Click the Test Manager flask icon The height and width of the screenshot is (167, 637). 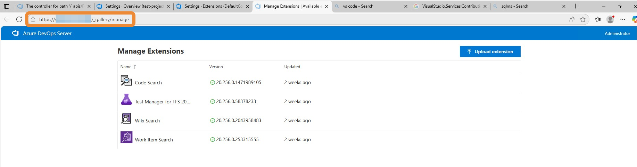tap(126, 100)
